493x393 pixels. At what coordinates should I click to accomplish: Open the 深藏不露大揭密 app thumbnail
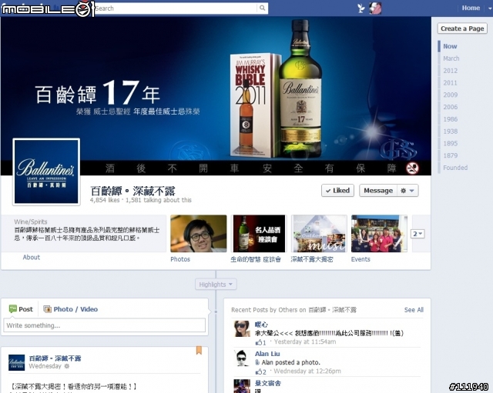tap(319, 234)
